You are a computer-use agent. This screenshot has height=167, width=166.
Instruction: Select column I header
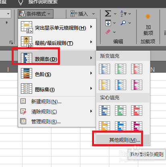(8, 69)
